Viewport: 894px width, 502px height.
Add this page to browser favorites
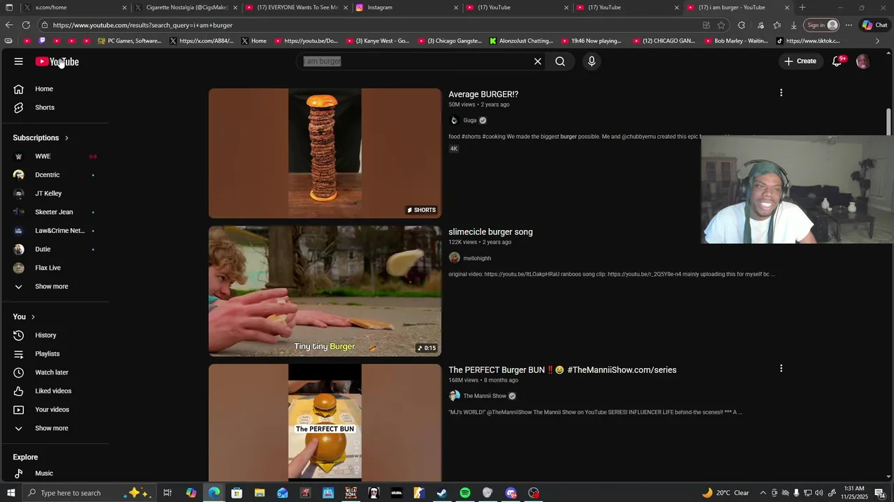click(721, 25)
